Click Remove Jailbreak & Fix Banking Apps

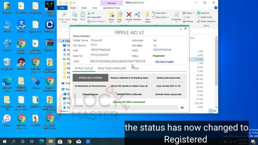129,78
